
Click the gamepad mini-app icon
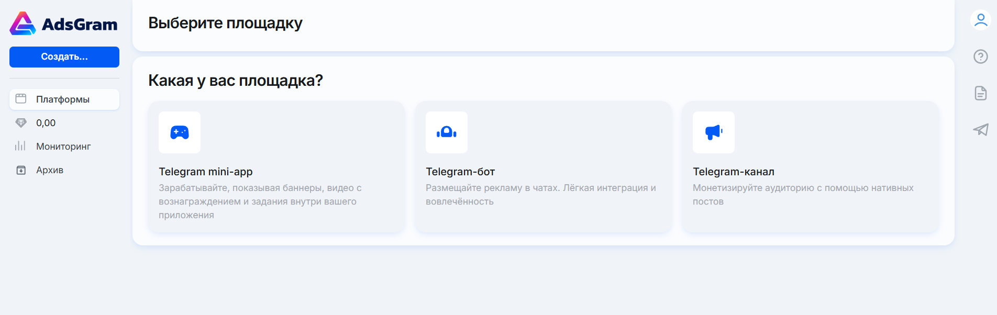[180, 132]
